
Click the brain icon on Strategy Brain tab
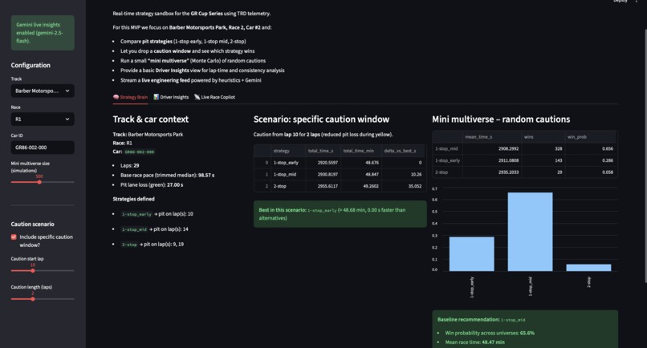coord(116,97)
